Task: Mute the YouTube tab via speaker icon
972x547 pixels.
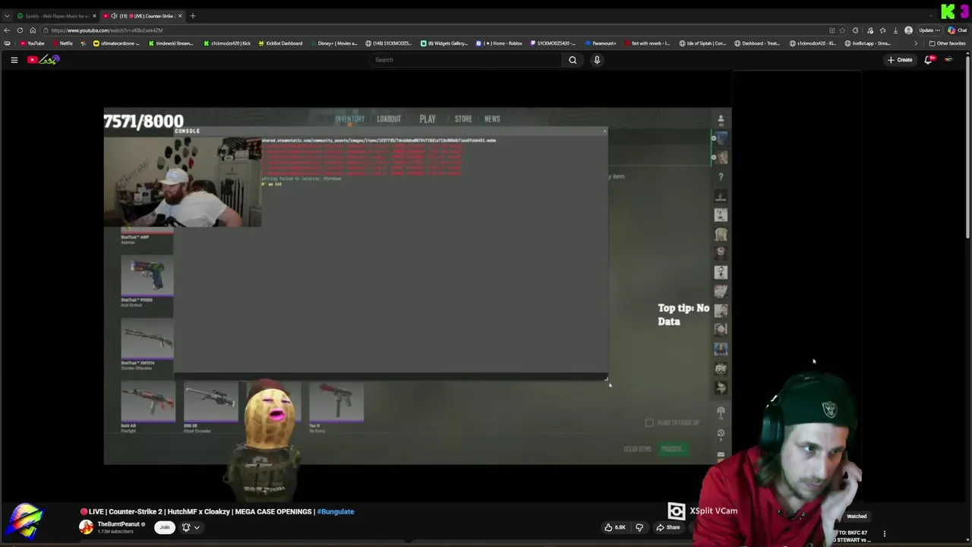Action: (114, 16)
